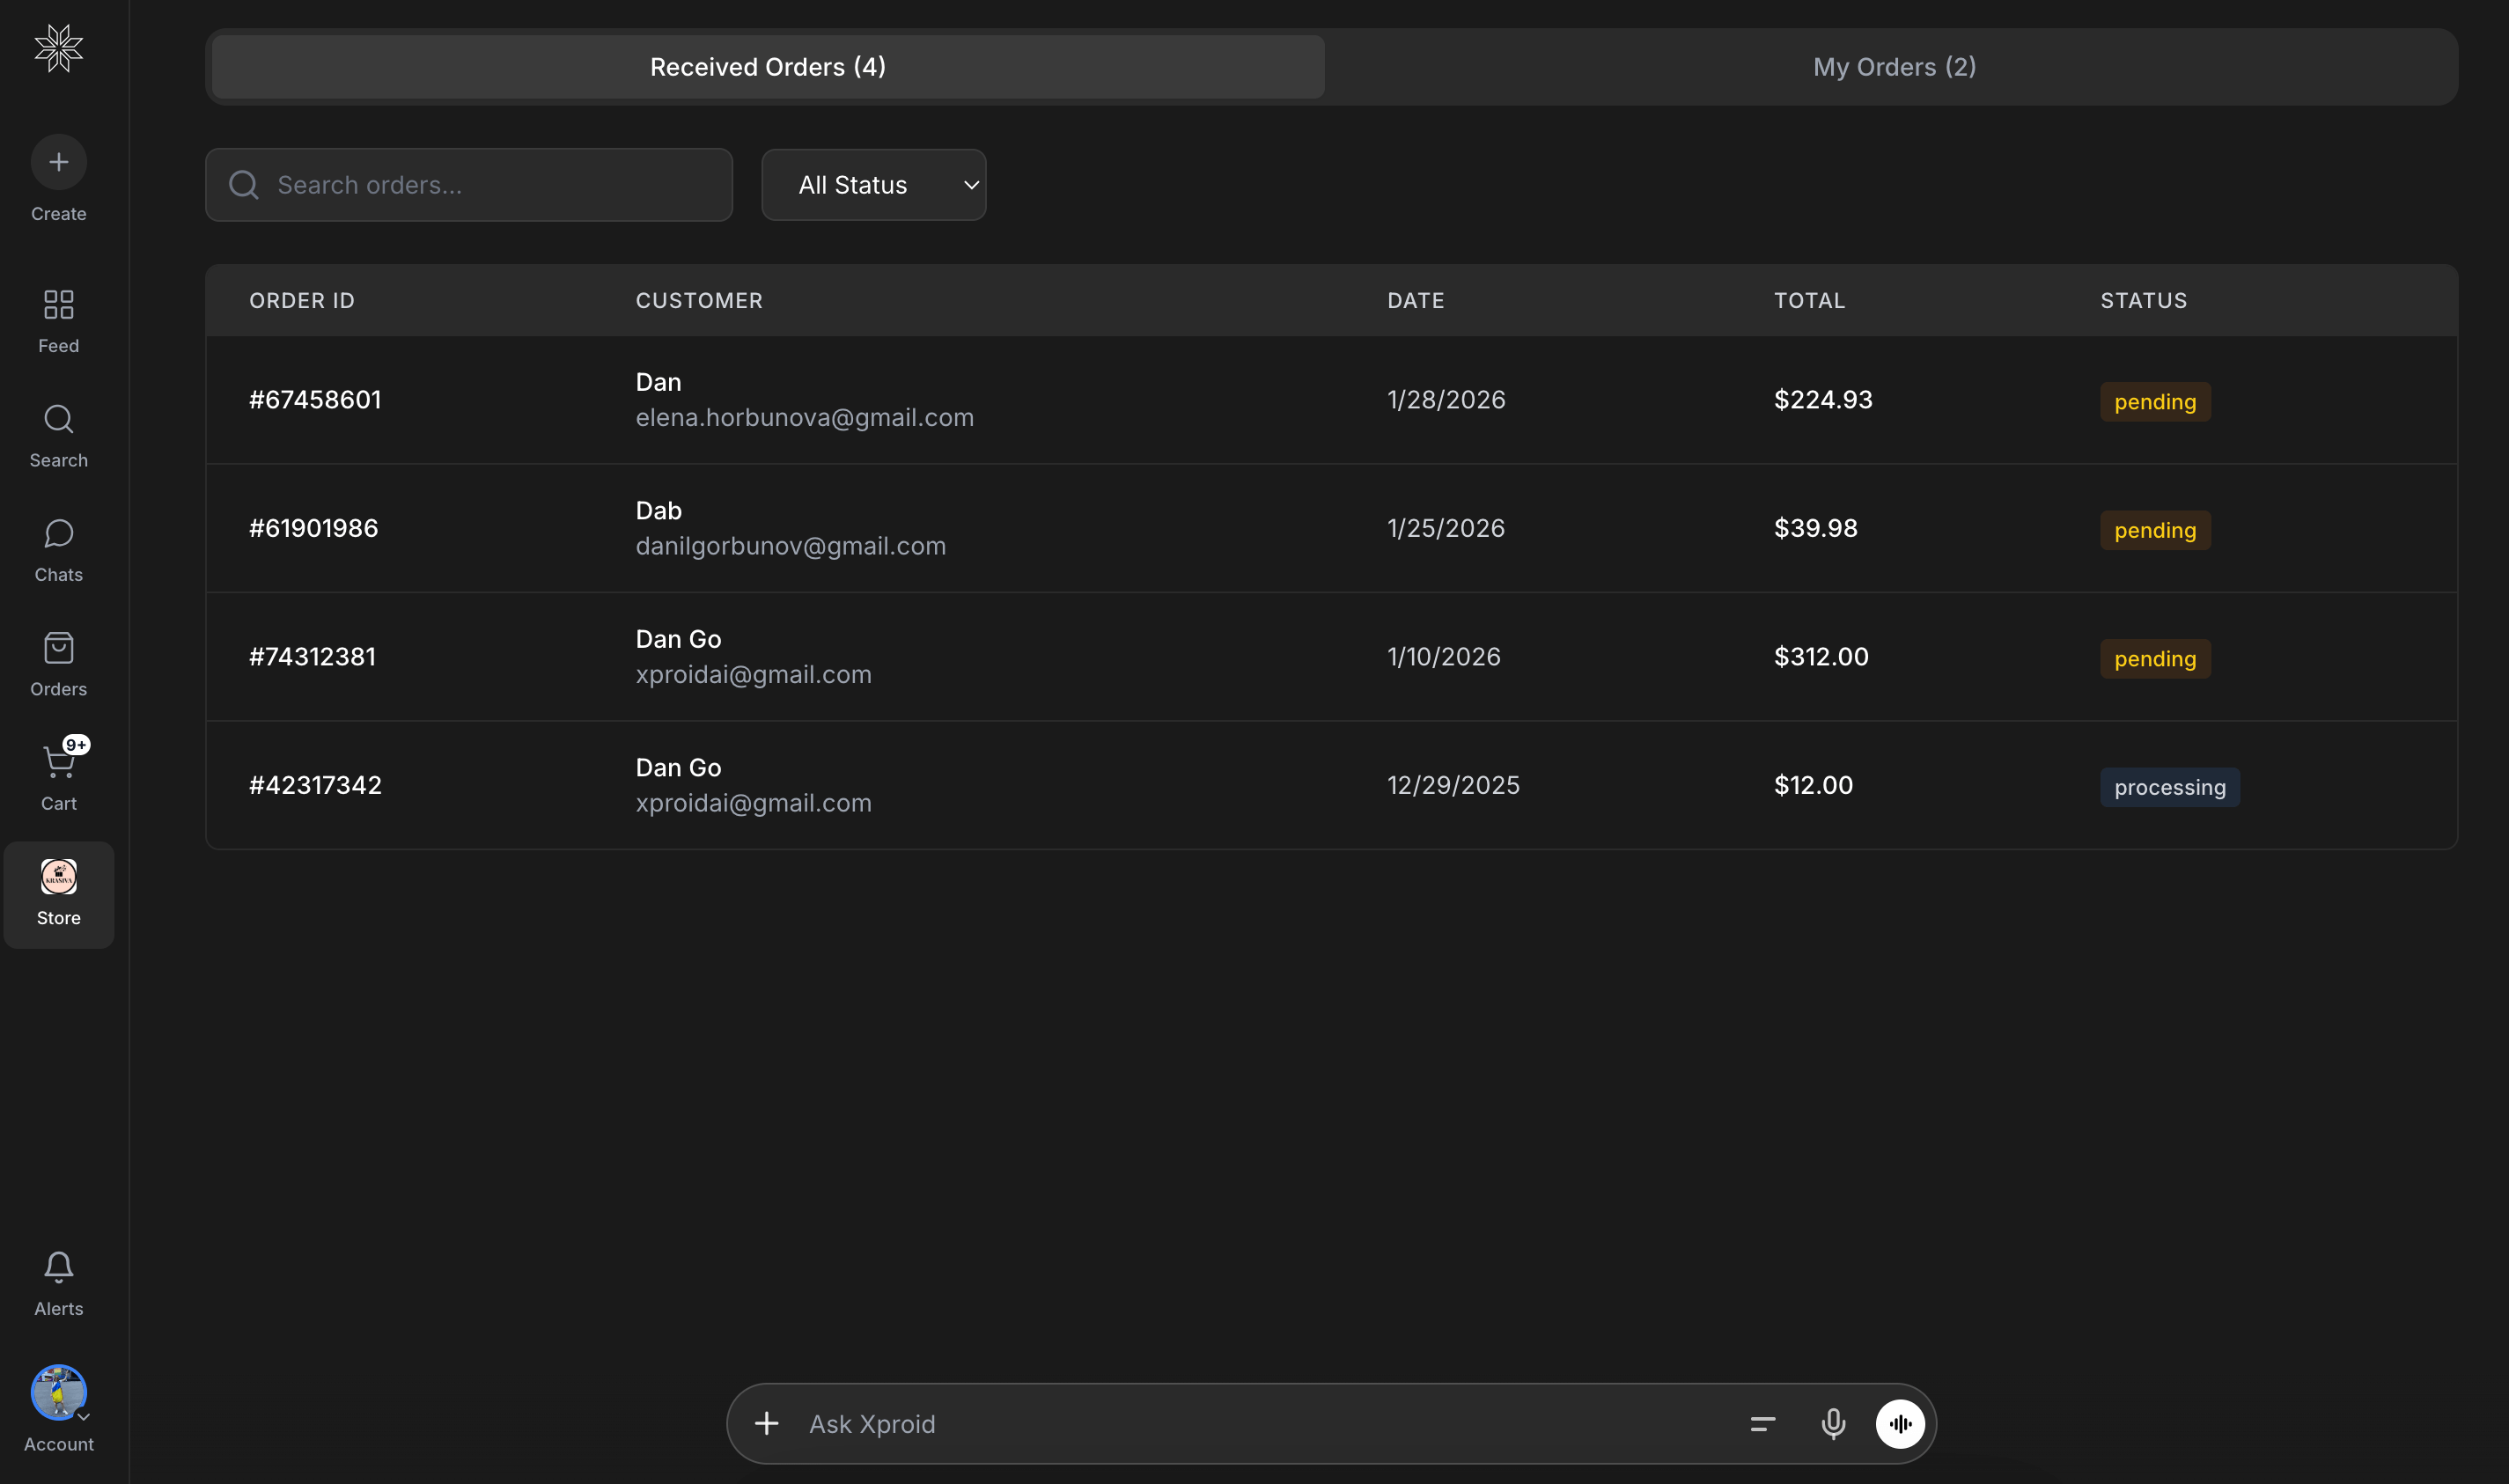Expand attachment options with the plus button

(x=766, y=1423)
